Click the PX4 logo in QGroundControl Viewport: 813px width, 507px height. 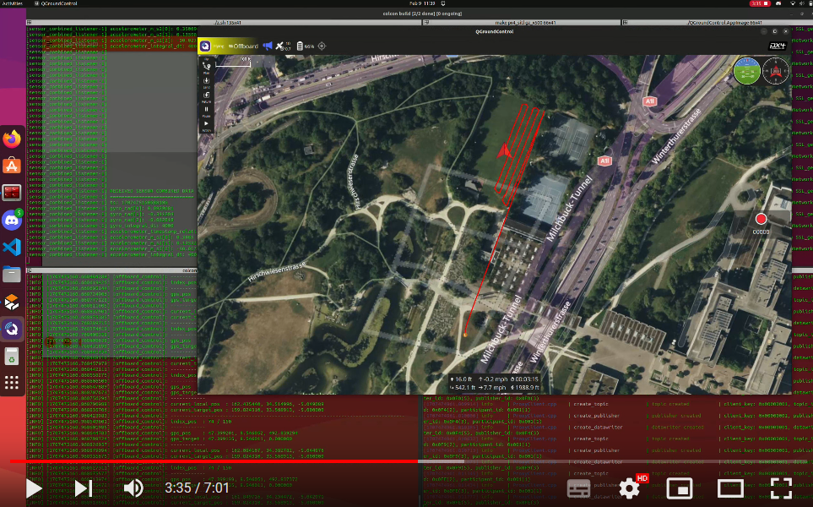click(778, 46)
